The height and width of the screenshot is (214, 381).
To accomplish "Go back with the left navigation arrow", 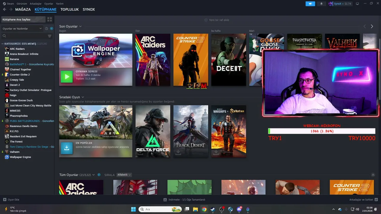I will pos(4,9).
